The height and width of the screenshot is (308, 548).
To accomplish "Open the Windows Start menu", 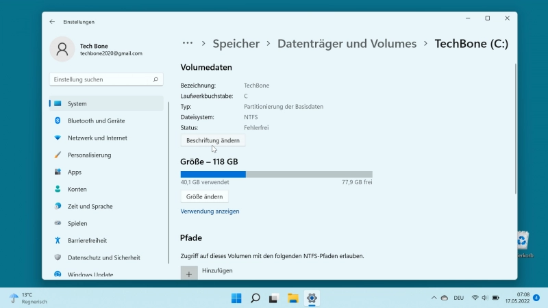I will click(x=236, y=298).
